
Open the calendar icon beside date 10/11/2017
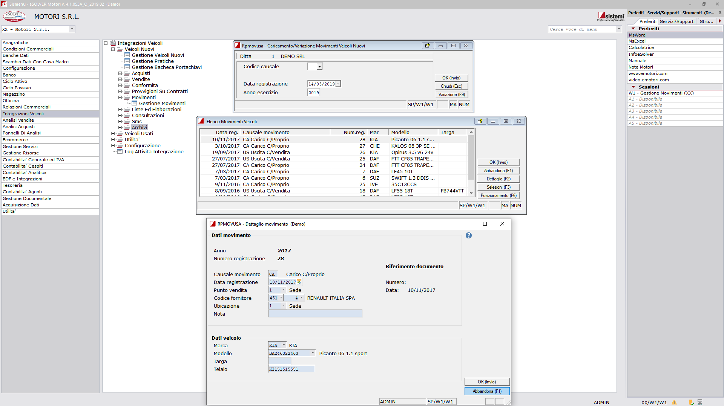(299, 282)
